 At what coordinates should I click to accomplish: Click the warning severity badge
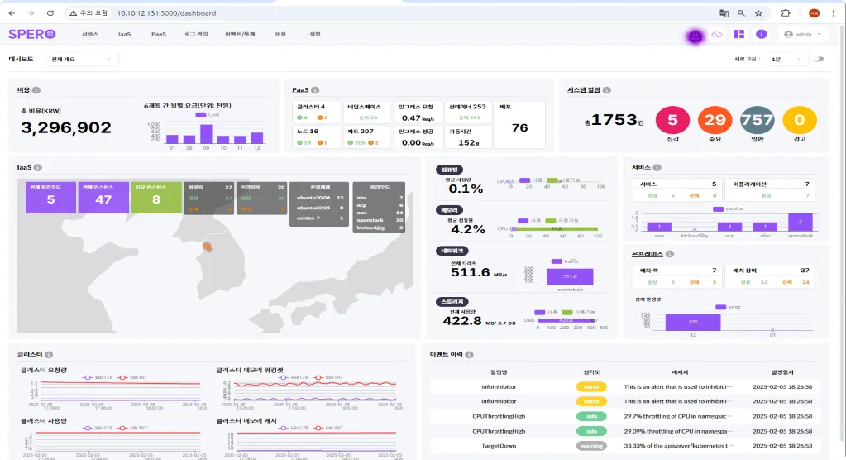click(591, 446)
